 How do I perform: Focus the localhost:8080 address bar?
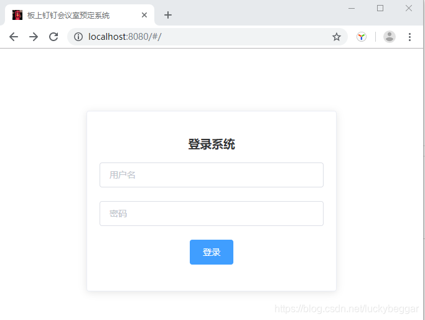tap(207, 37)
